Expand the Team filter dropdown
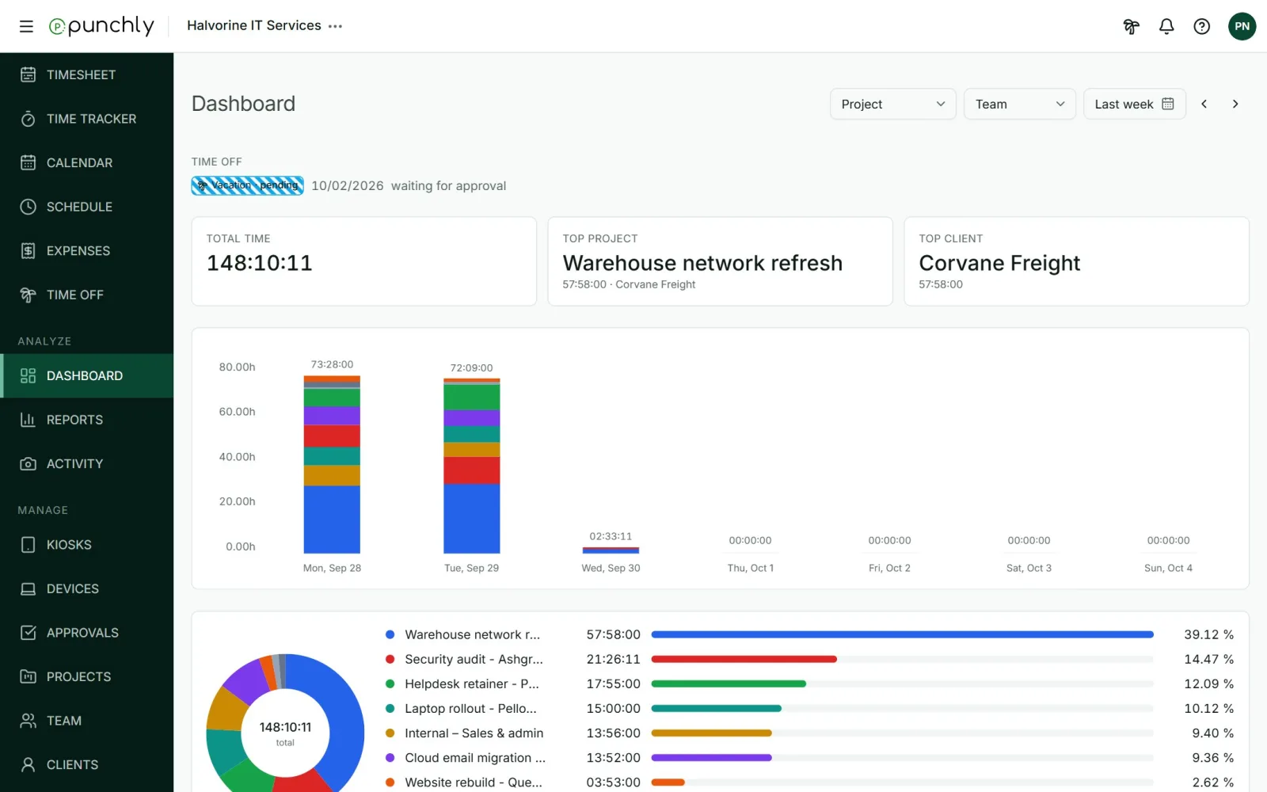Screen dimensions: 1267x792 click(x=1020, y=104)
